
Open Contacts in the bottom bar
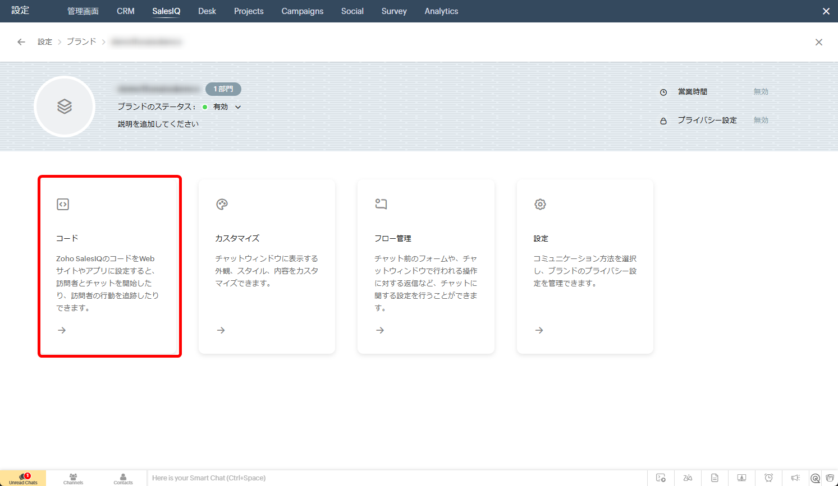pos(123,478)
